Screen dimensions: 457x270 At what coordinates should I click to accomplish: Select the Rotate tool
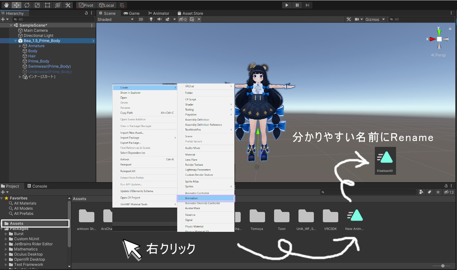(27, 5)
